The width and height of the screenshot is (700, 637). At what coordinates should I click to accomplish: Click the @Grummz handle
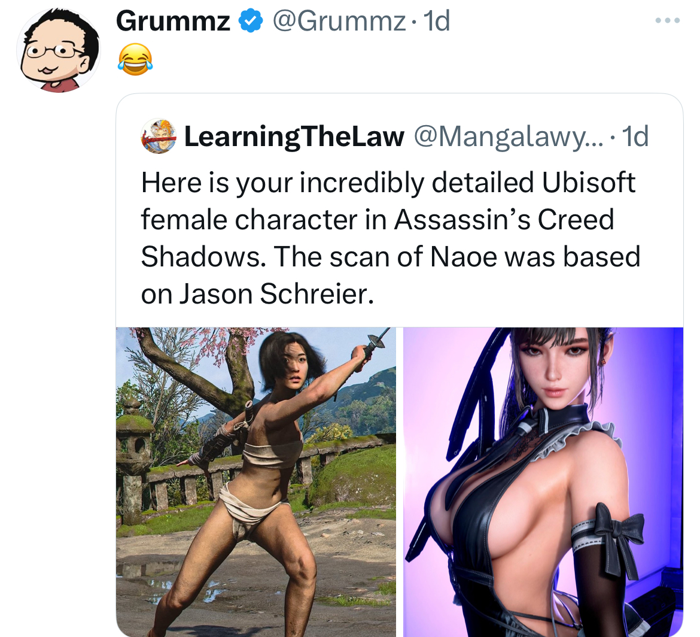click(339, 21)
